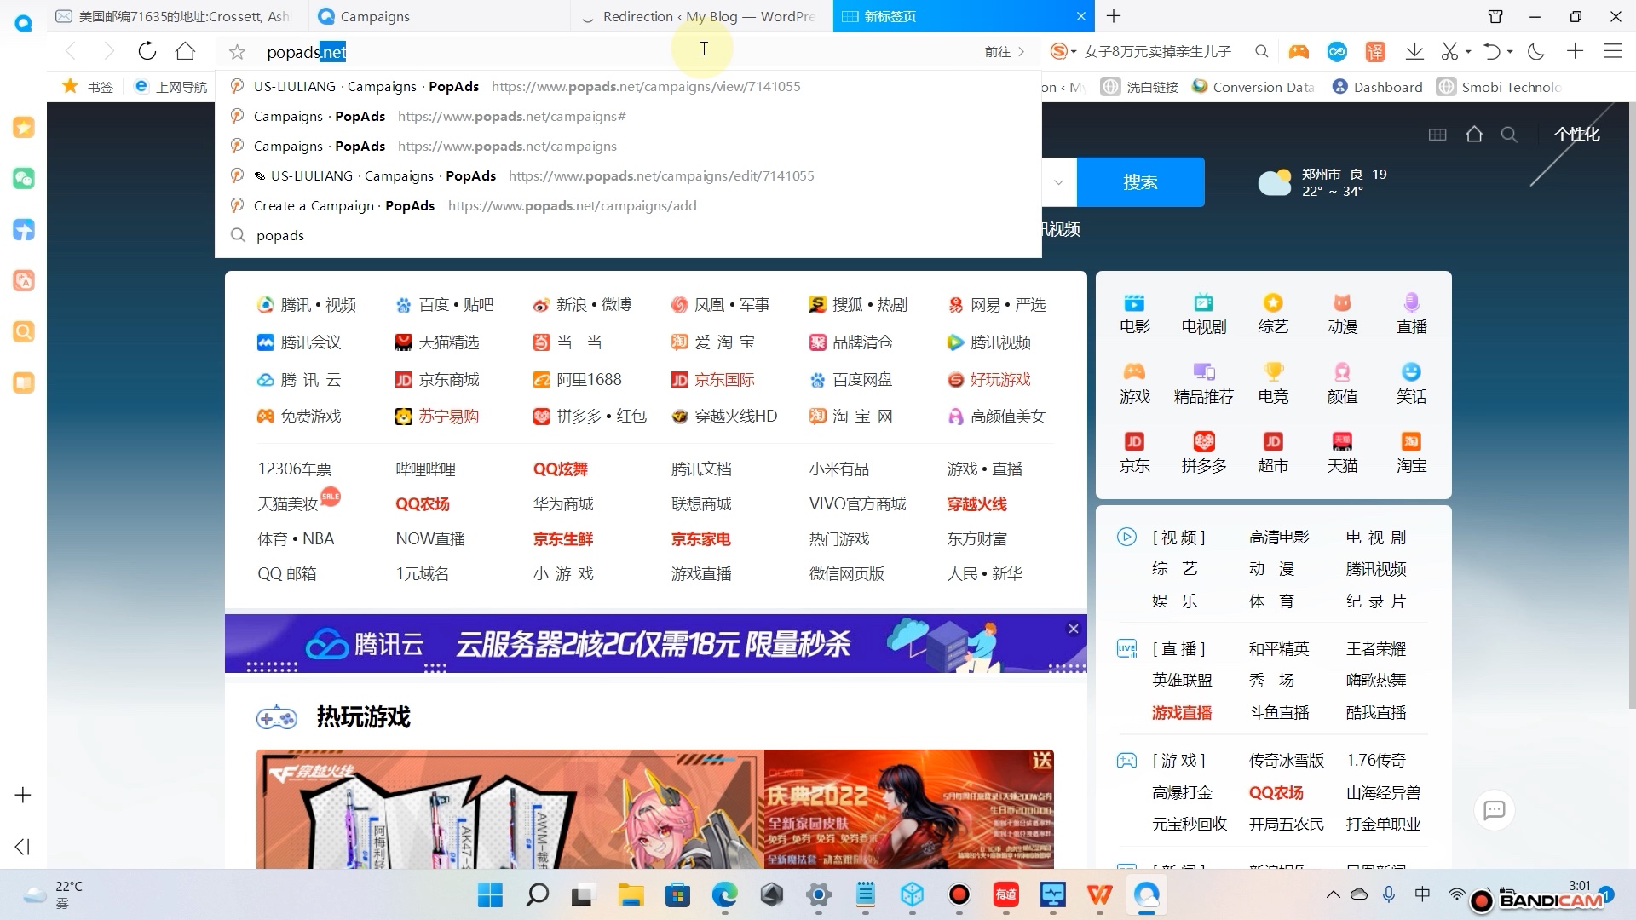Viewport: 1636px width, 920px height.
Task: Go to the browser home page icon
Action: tap(185, 51)
